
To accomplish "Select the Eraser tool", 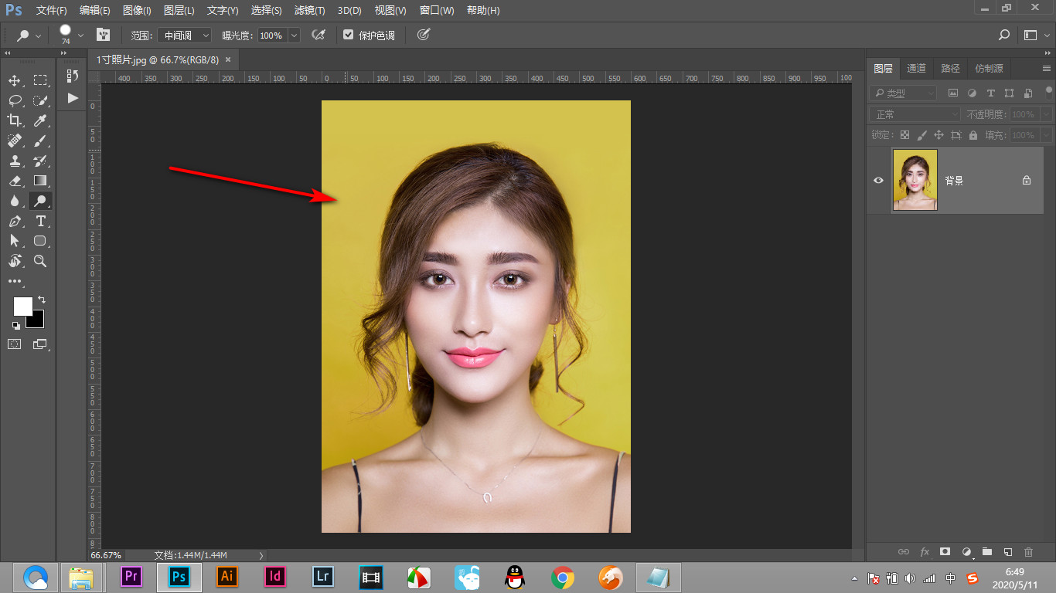I will 15,181.
